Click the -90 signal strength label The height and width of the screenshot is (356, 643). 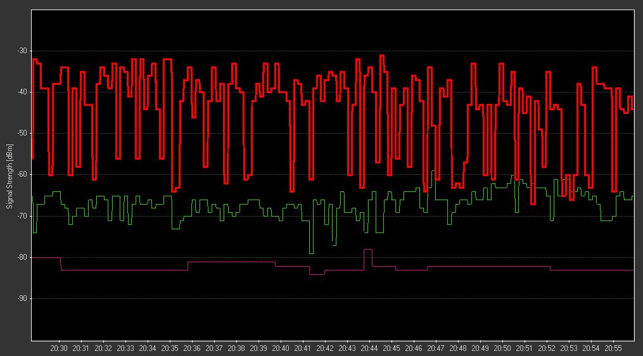tap(22, 298)
